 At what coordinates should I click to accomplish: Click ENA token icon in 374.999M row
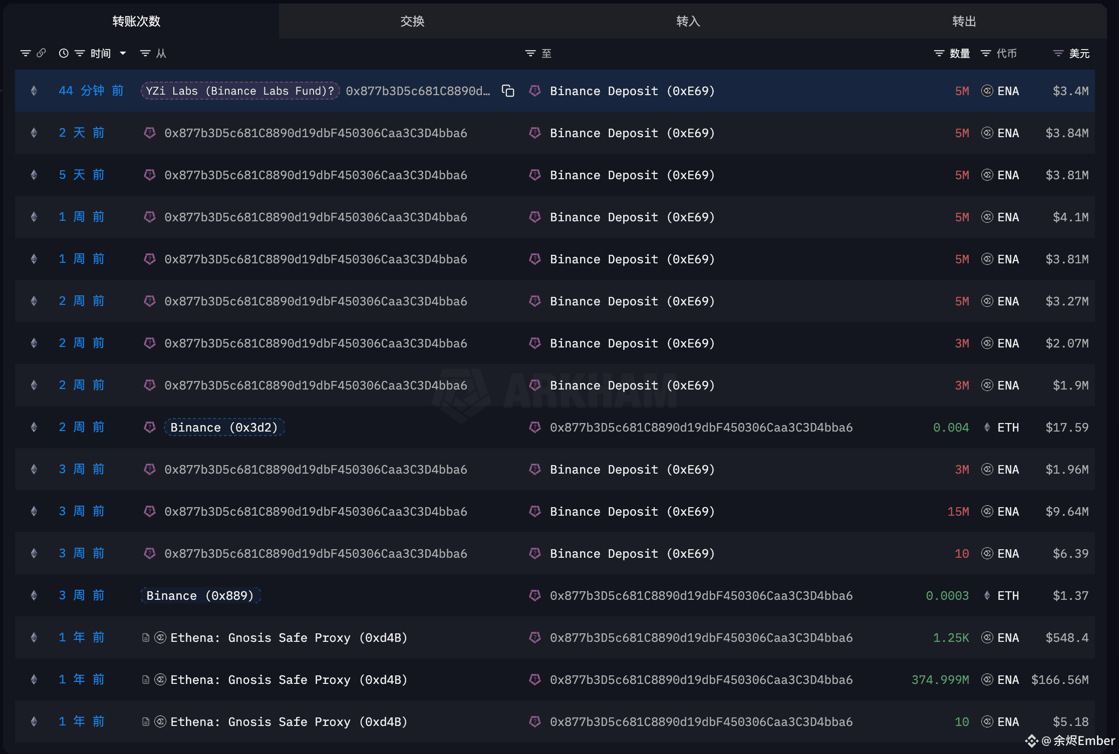[x=987, y=679]
